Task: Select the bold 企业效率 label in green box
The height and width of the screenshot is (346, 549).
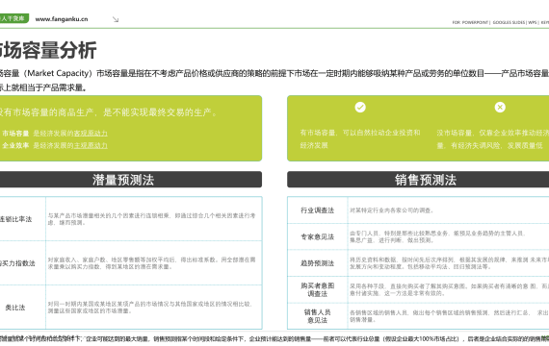Action: click(x=15, y=145)
